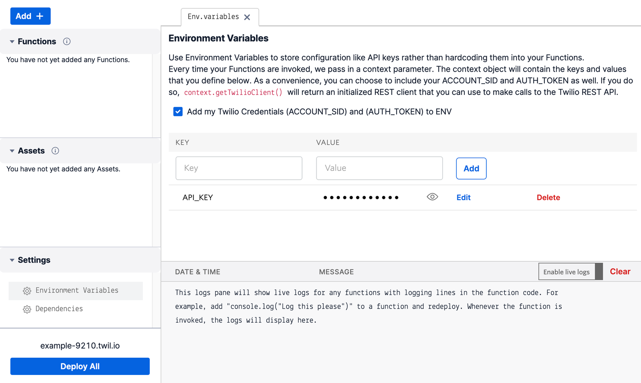
Task: Click the context.getTwilioClient() code link
Action: tap(233, 92)
